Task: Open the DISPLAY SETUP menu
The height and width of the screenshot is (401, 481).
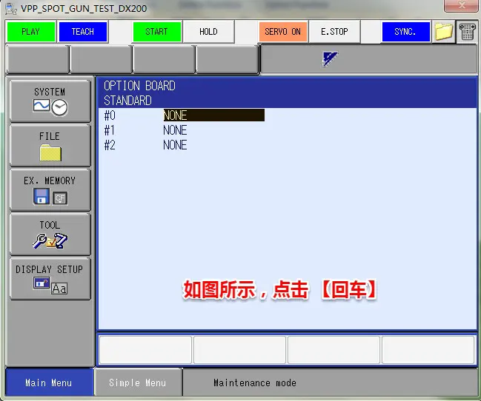Action: pos(50,278)
